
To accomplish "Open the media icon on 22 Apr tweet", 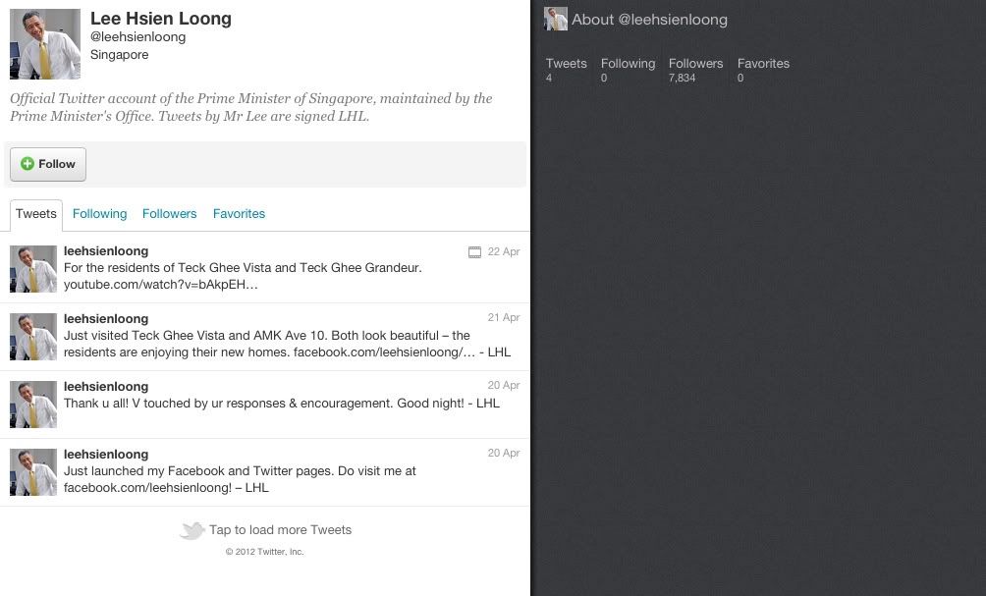I will (474, 252).
